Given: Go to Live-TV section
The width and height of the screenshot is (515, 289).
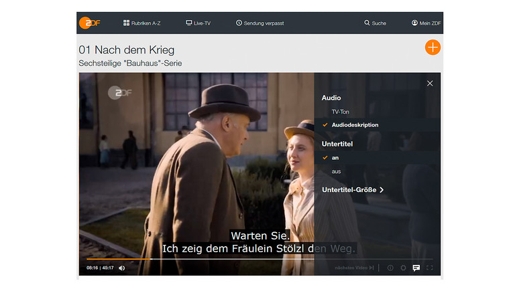Looking at the screenshot, I should click(198, 23).
